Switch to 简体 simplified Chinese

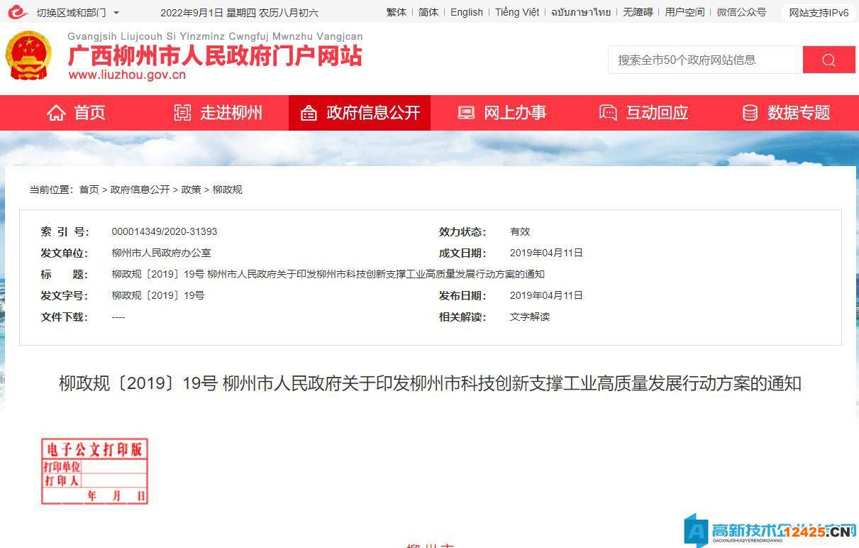click(428, 12)
